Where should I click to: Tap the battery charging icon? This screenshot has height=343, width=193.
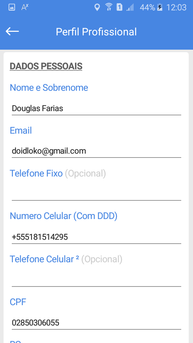pos(160,8)
